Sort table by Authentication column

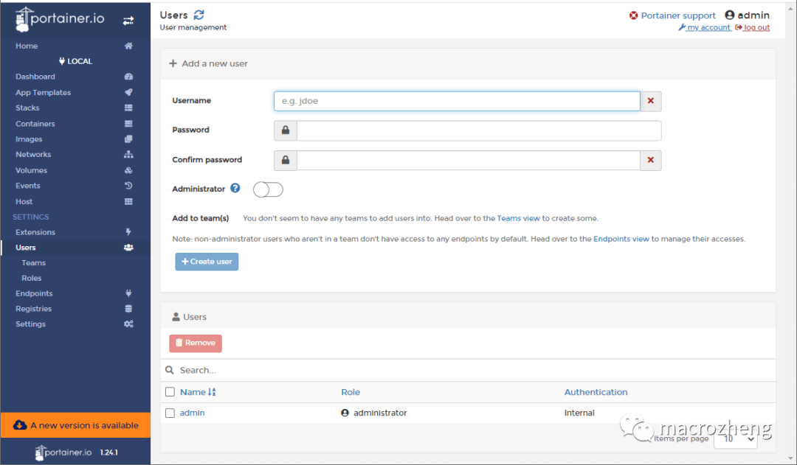coord(596,392)
